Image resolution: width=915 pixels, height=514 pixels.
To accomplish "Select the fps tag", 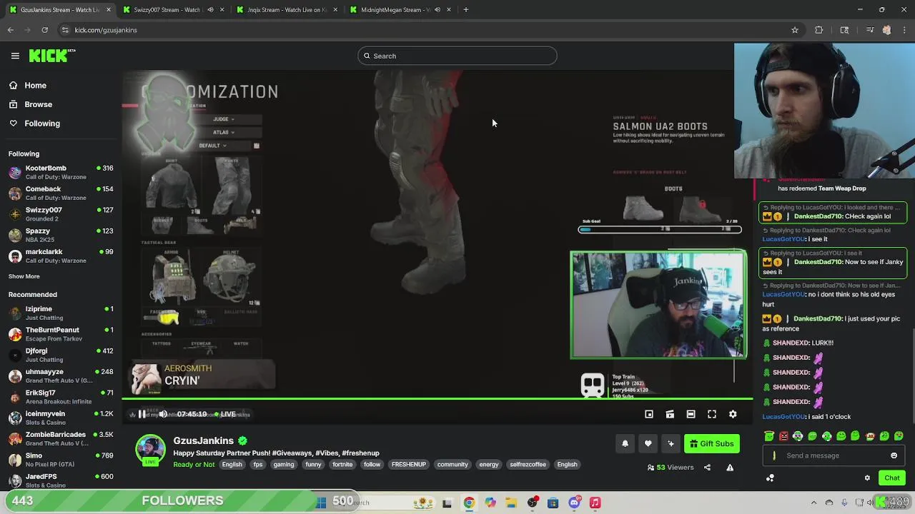I will coord(258,465).
